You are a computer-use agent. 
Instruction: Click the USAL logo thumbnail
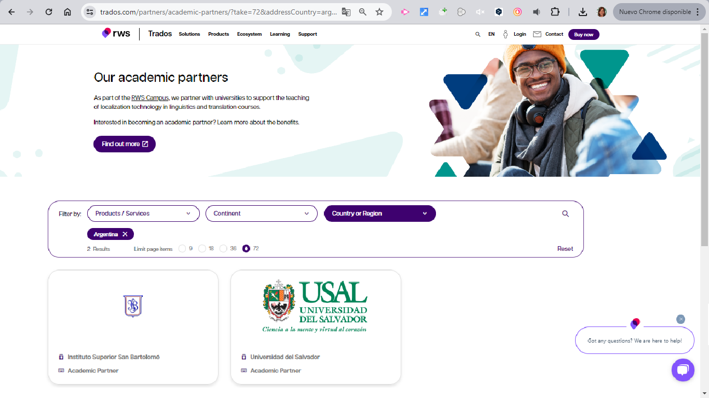tap(315, 306)
